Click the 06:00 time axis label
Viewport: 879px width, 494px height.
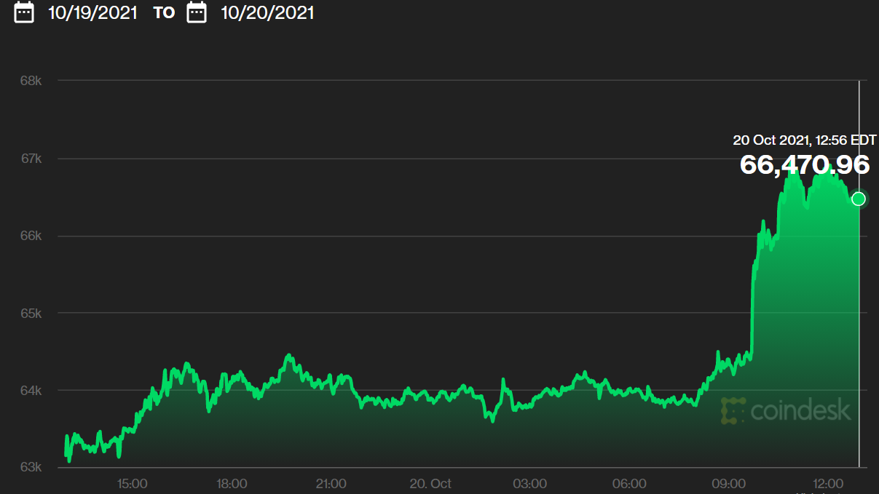pyautogui.click(x=629, y=484)
